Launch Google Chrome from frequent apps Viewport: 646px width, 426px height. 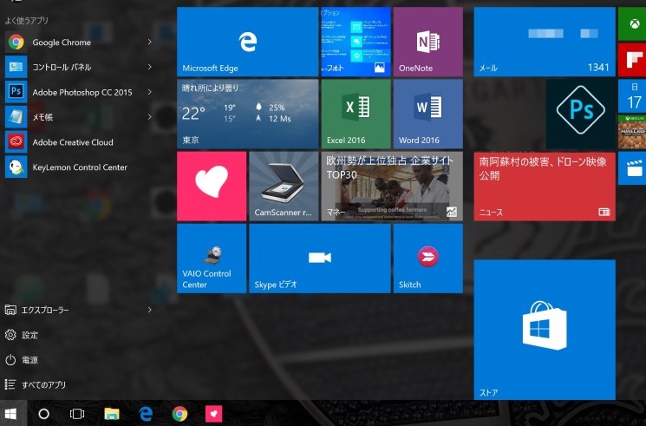[x=78, y=42]
